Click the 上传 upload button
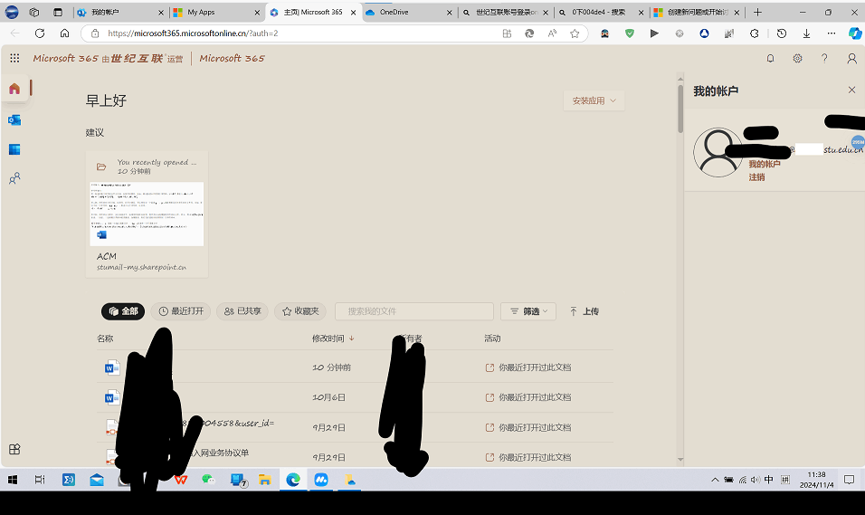Viewport: 865px width, 515px height. 585,311
